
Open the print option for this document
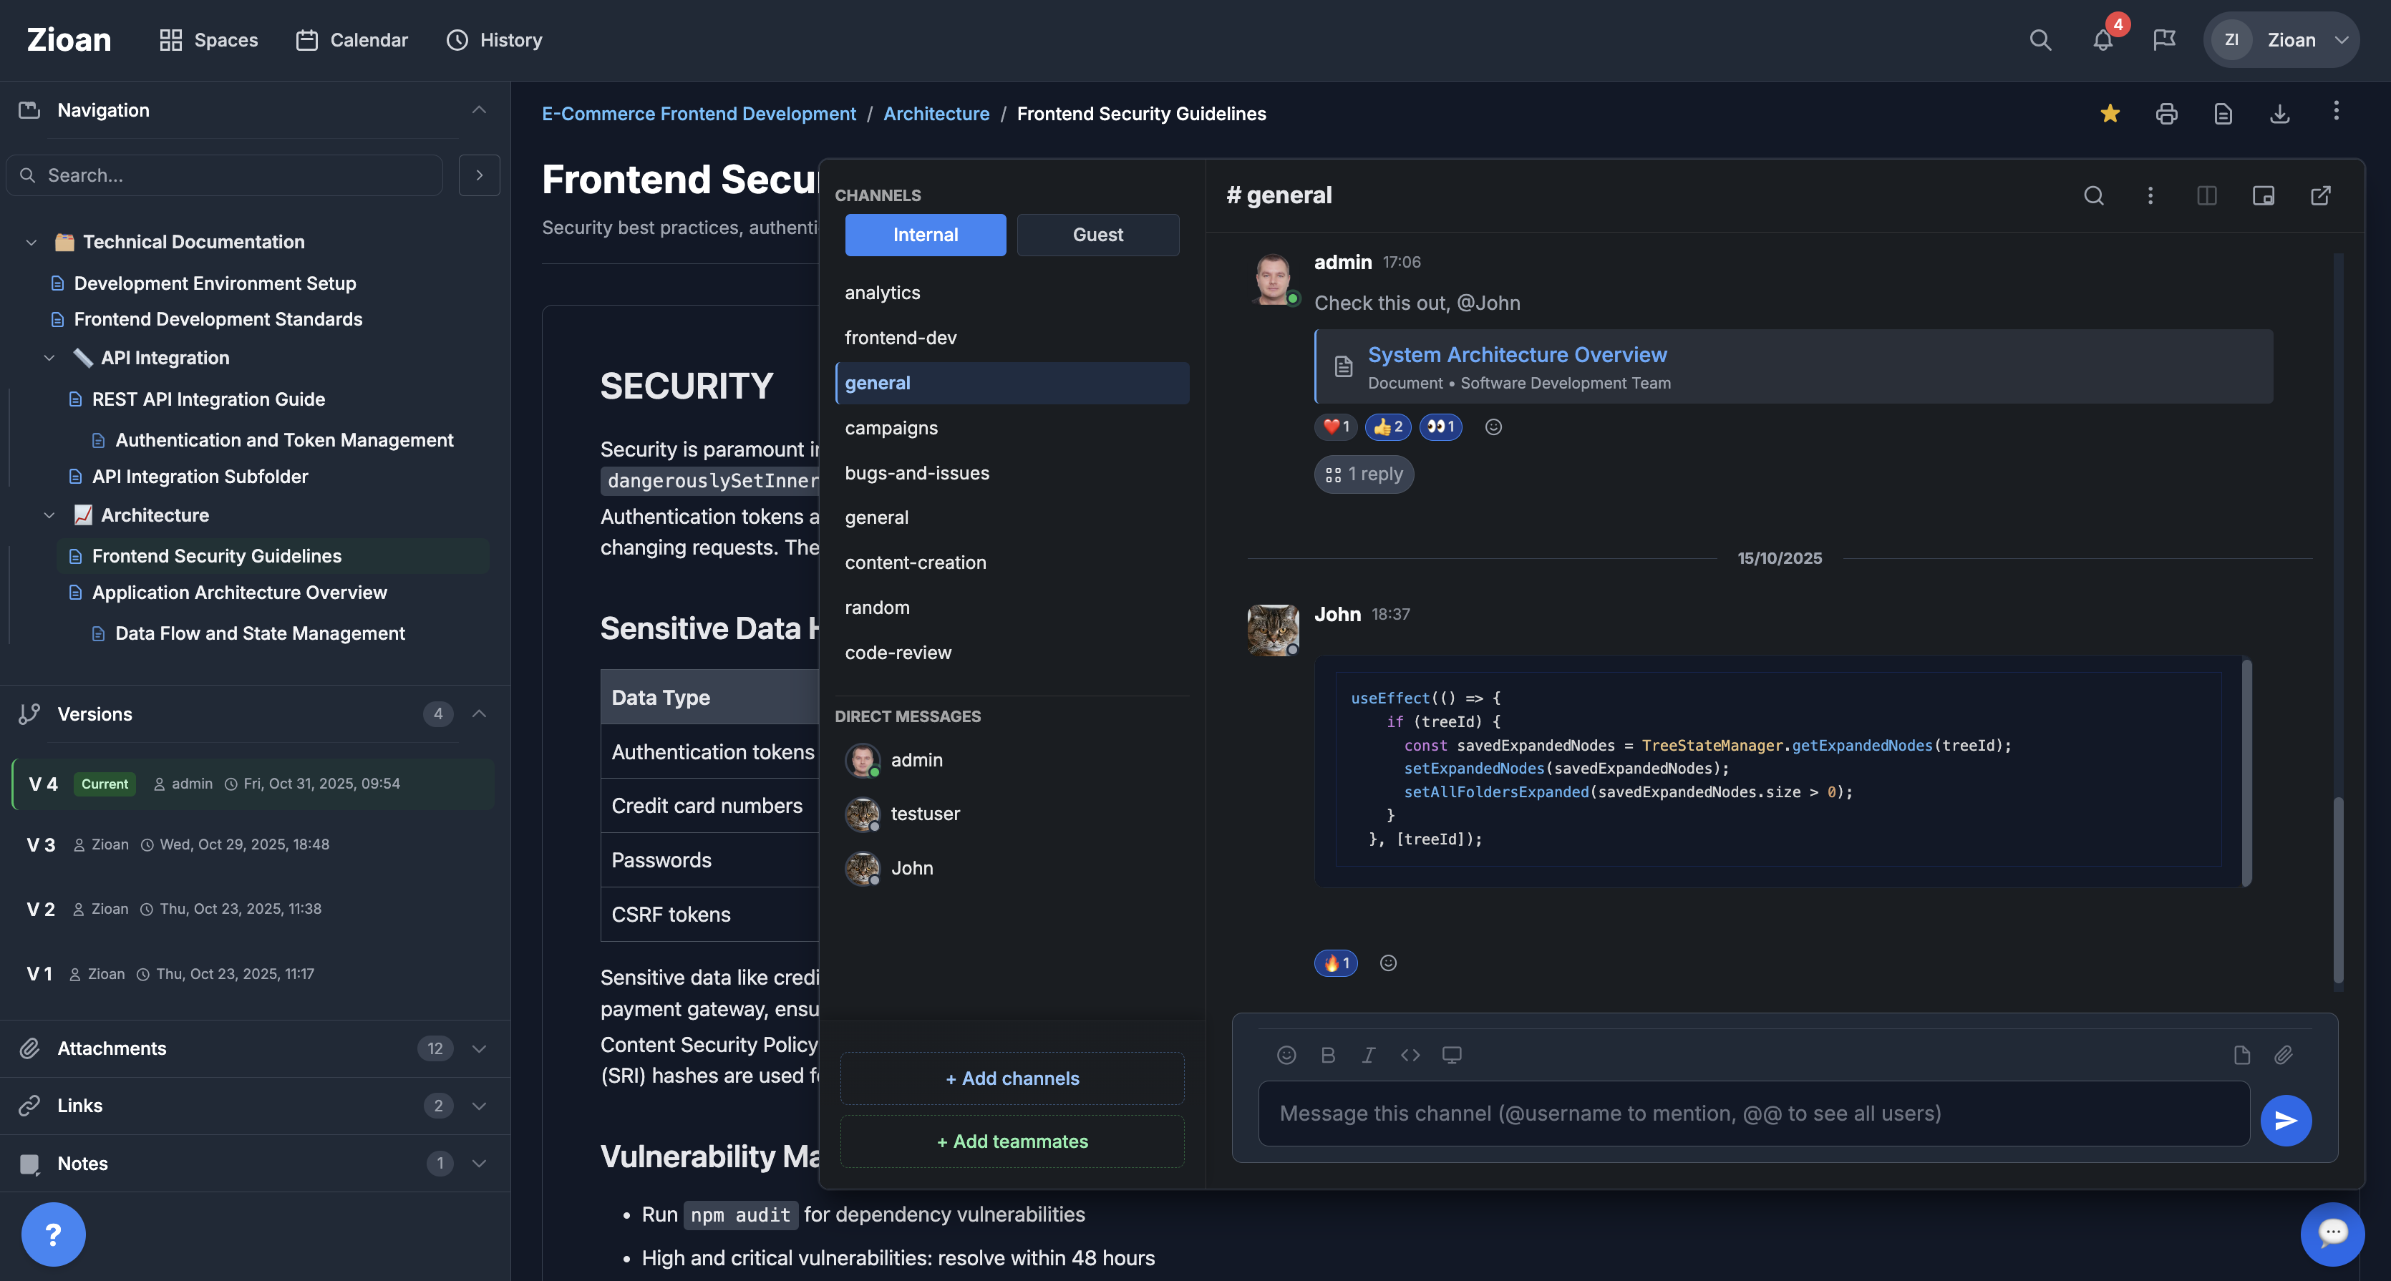tap(2166, 113)
